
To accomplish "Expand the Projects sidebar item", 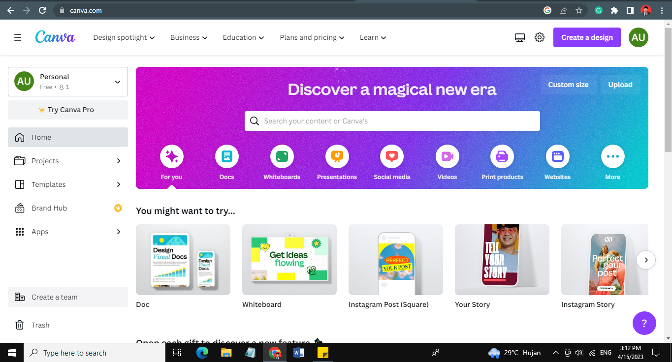I will (x=45, y=161).
